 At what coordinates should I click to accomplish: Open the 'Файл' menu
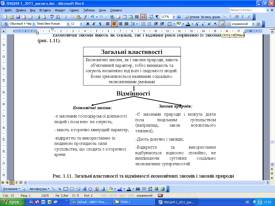[8, 10]
